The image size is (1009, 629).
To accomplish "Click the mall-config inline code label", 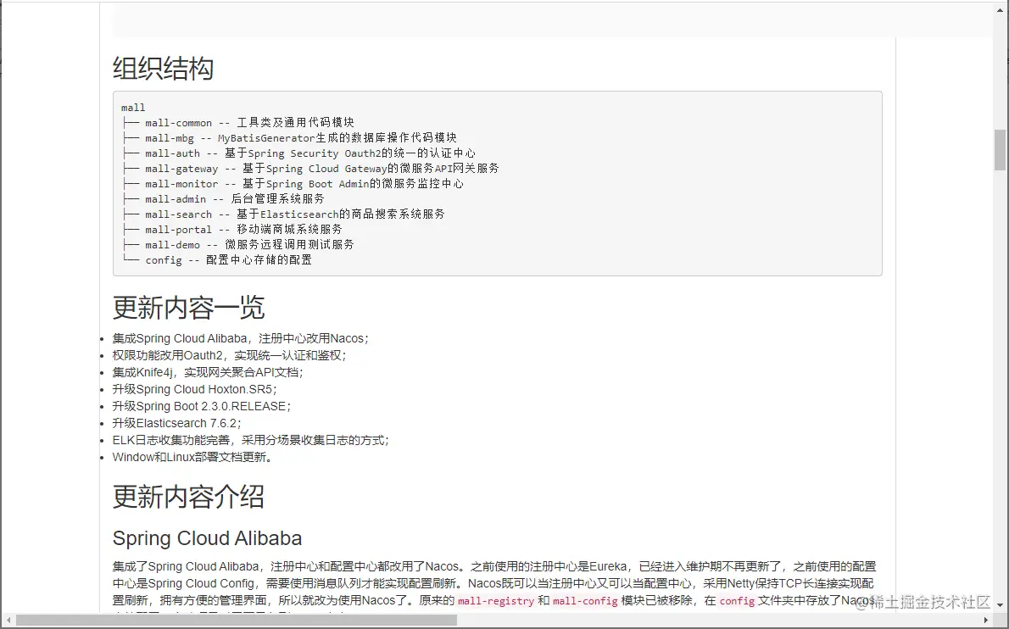I will tap(585, 601).
